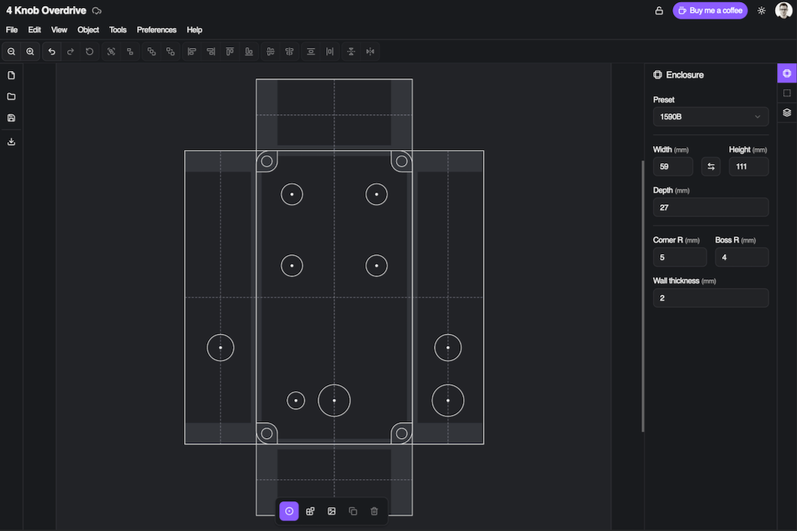
Task: Open the Object menu
Action: [x=88, y=29]
